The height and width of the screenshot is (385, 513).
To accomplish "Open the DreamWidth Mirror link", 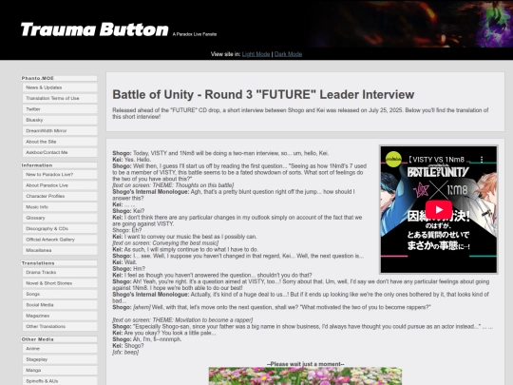I will [x=60, y=130].
